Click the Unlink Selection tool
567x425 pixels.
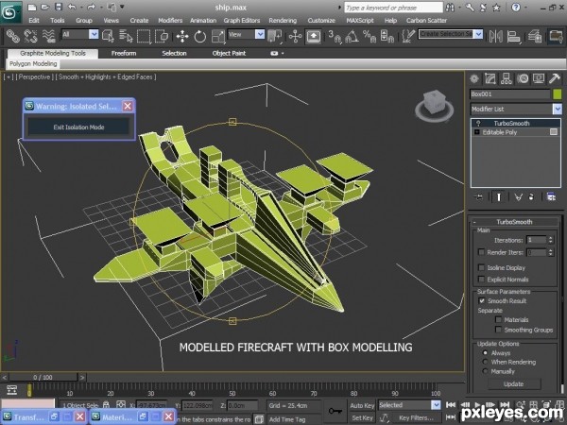click(31, 36)
